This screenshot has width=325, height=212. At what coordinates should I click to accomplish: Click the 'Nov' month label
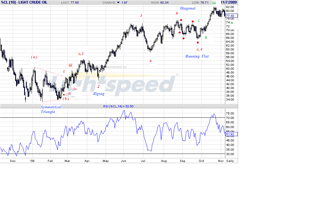click(221, 161)
